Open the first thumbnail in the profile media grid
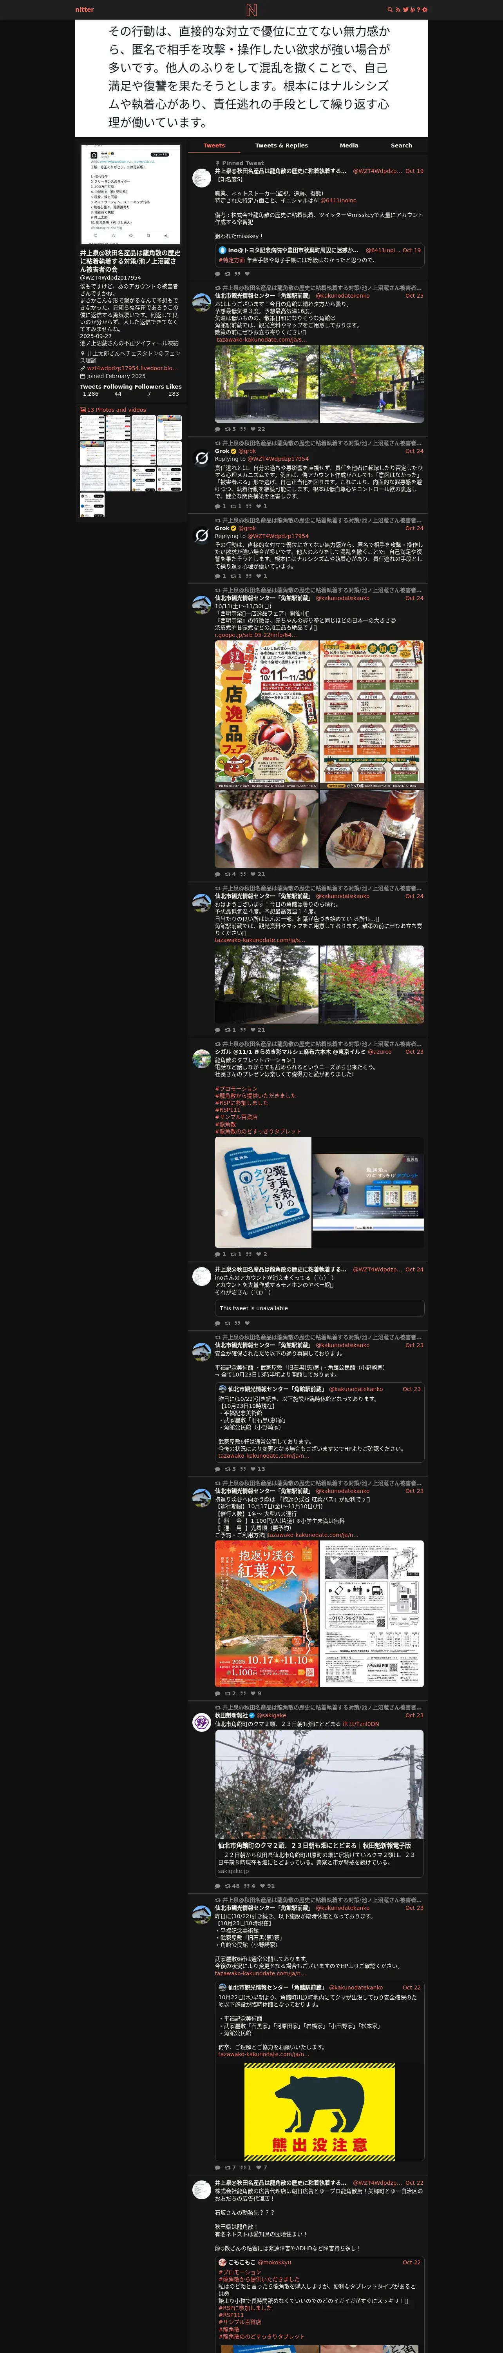503x2353 pixels. [x=92, y=428]
